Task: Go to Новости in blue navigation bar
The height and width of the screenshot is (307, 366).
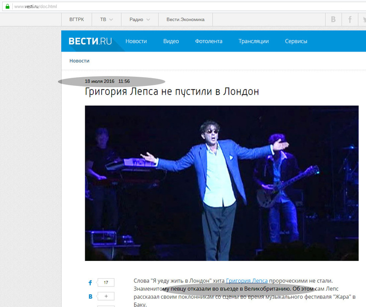Action: (136, 41)
